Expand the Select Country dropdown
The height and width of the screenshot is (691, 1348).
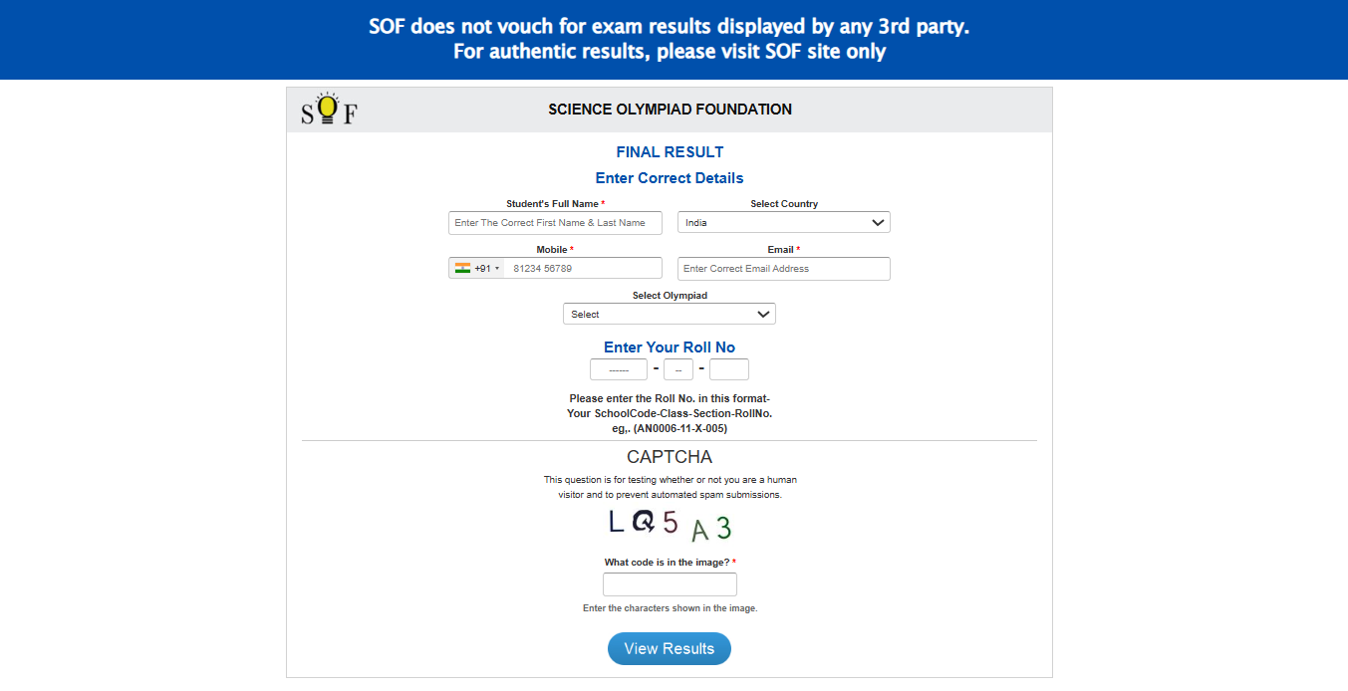tap(783, 222)
